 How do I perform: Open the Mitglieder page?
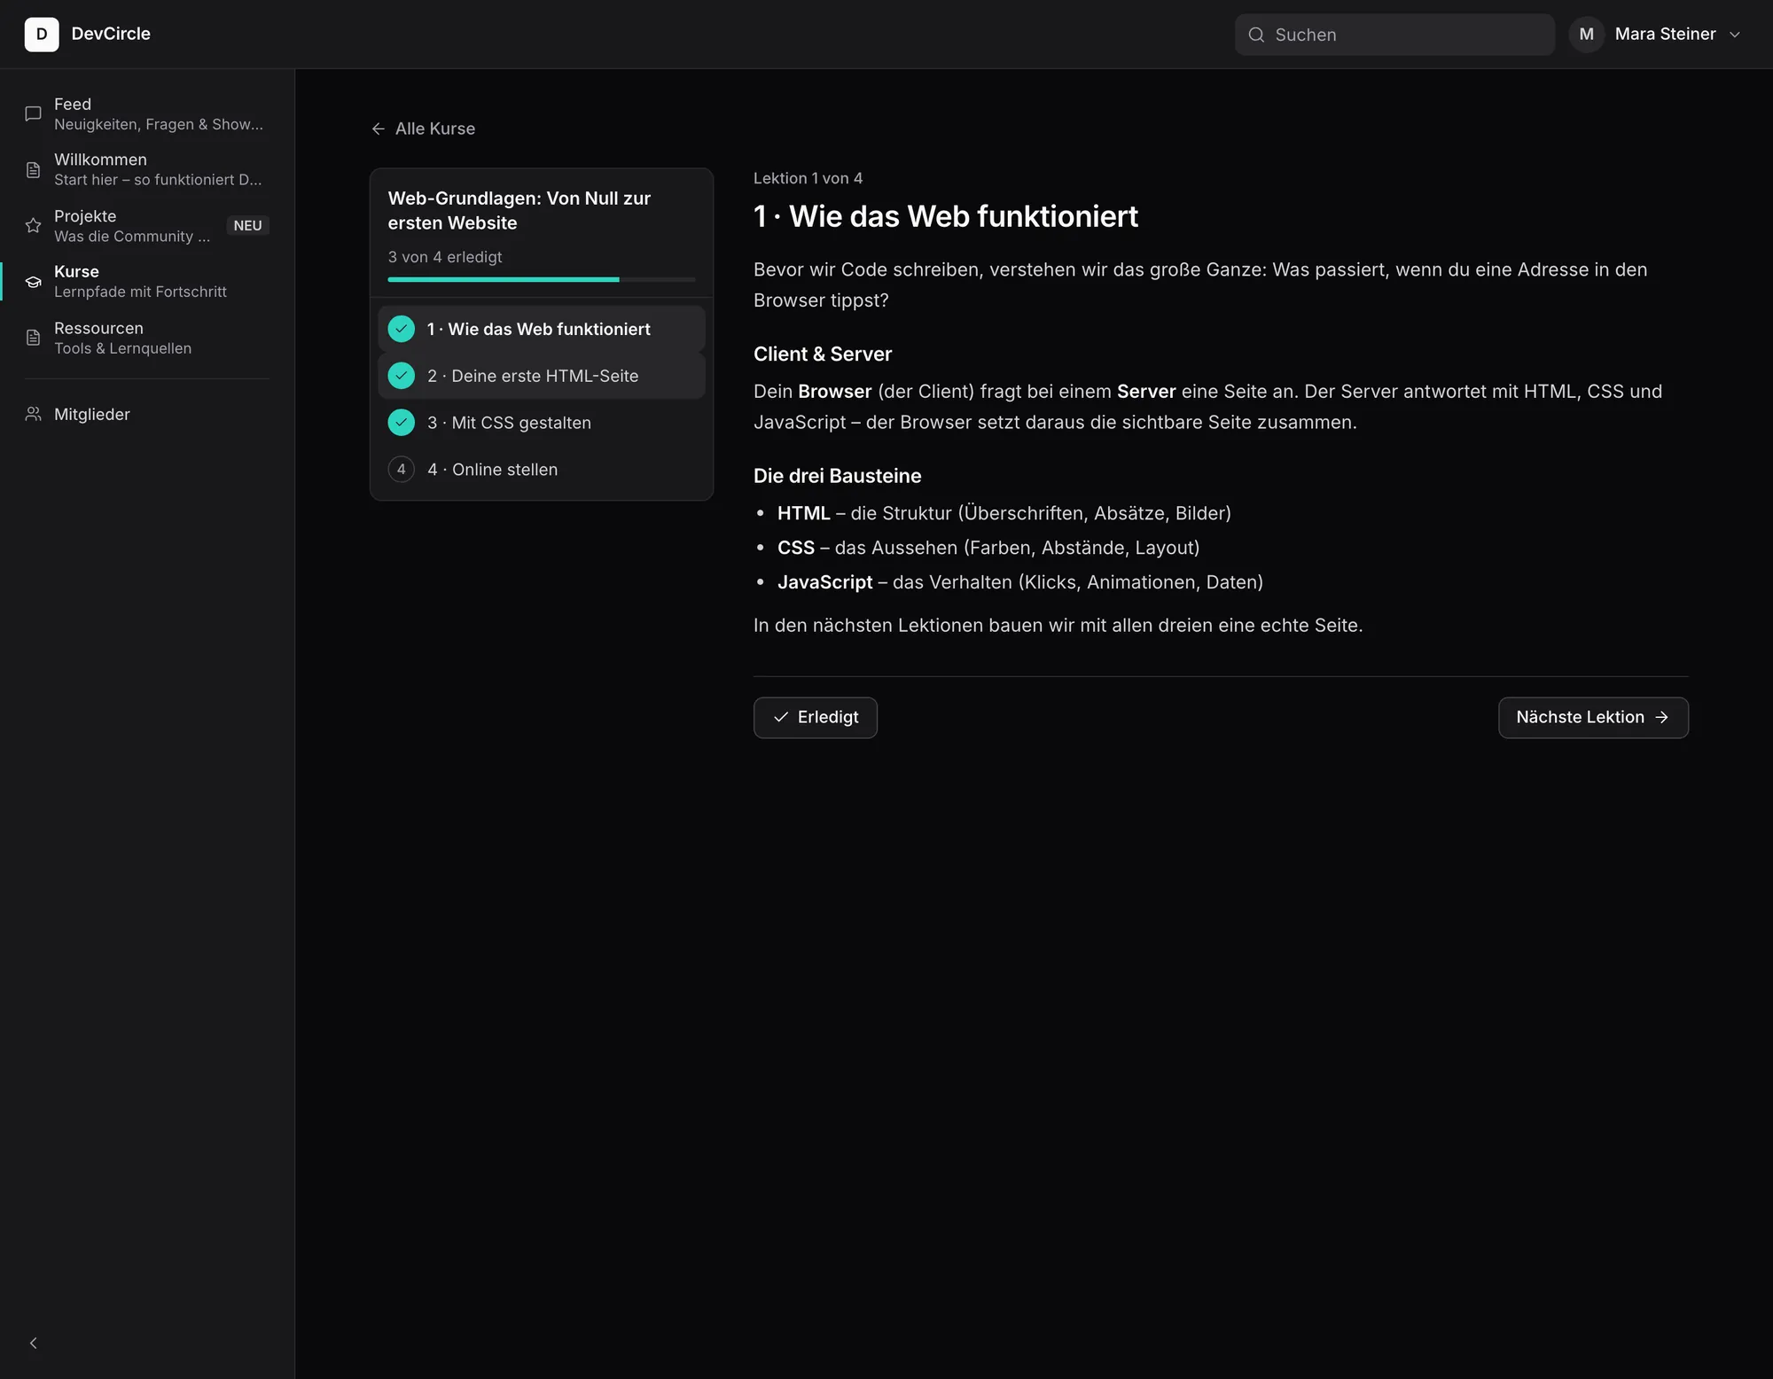click(147, 414)
